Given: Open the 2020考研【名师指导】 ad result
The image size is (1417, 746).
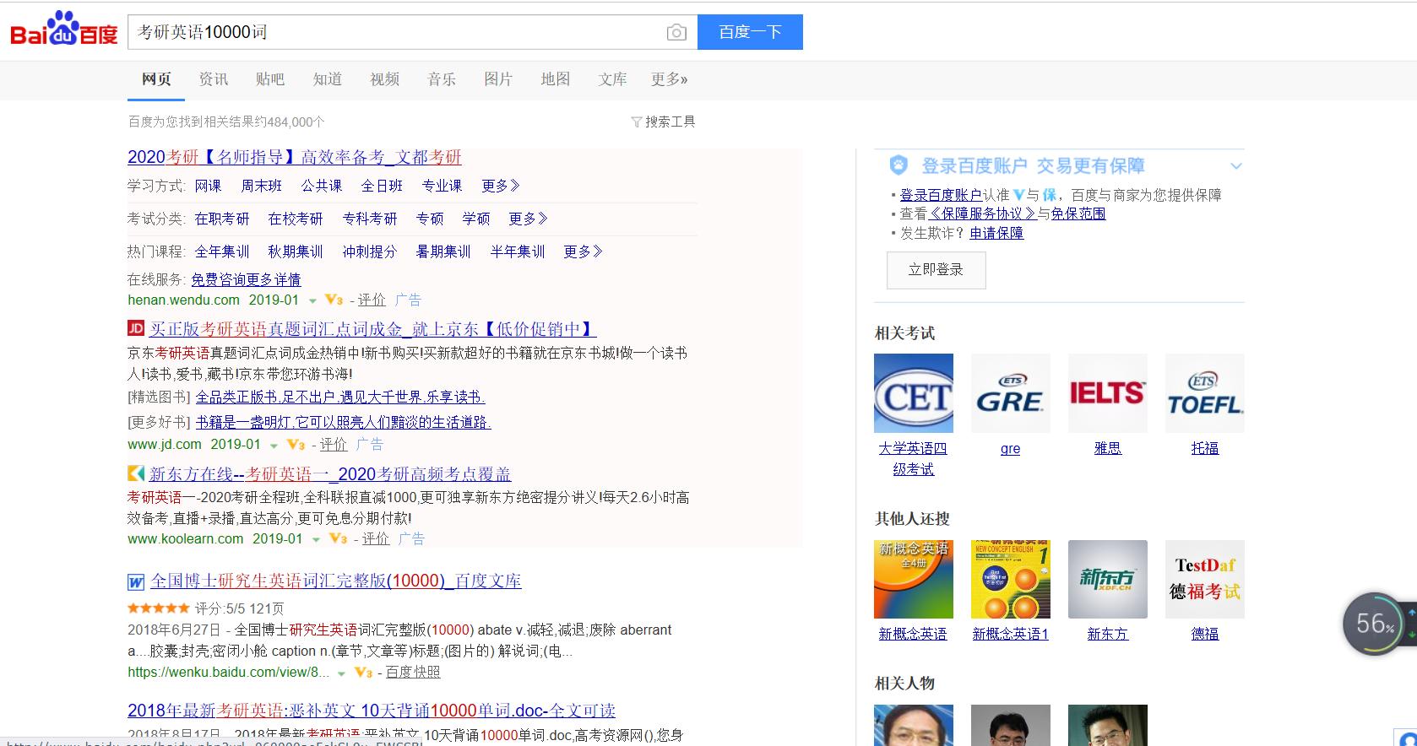Looking at the screenshot, I should point(295,157).
